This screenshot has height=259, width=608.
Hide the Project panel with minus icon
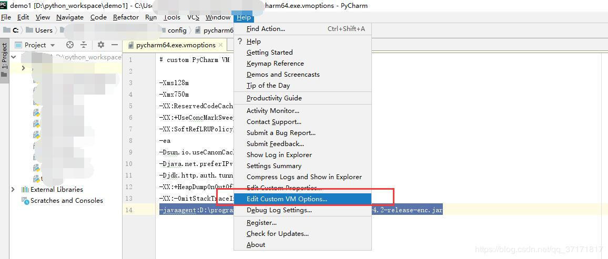click(x=114, y=45)
